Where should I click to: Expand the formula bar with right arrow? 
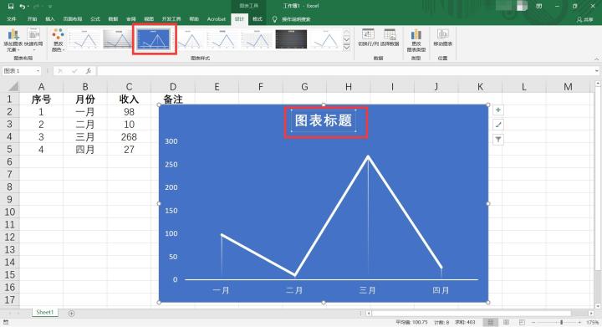[x=597, y=71]
